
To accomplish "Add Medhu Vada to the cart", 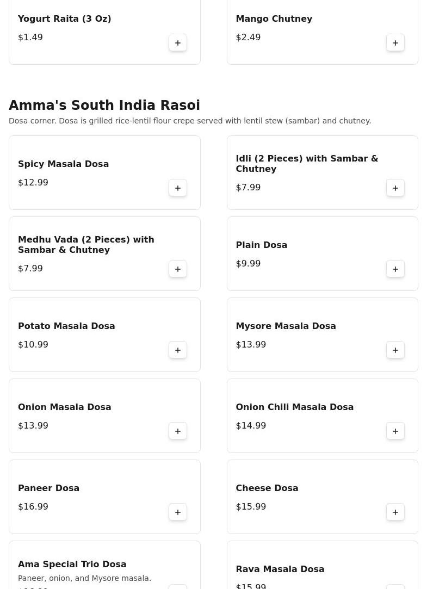I will (x=178, y=269).
